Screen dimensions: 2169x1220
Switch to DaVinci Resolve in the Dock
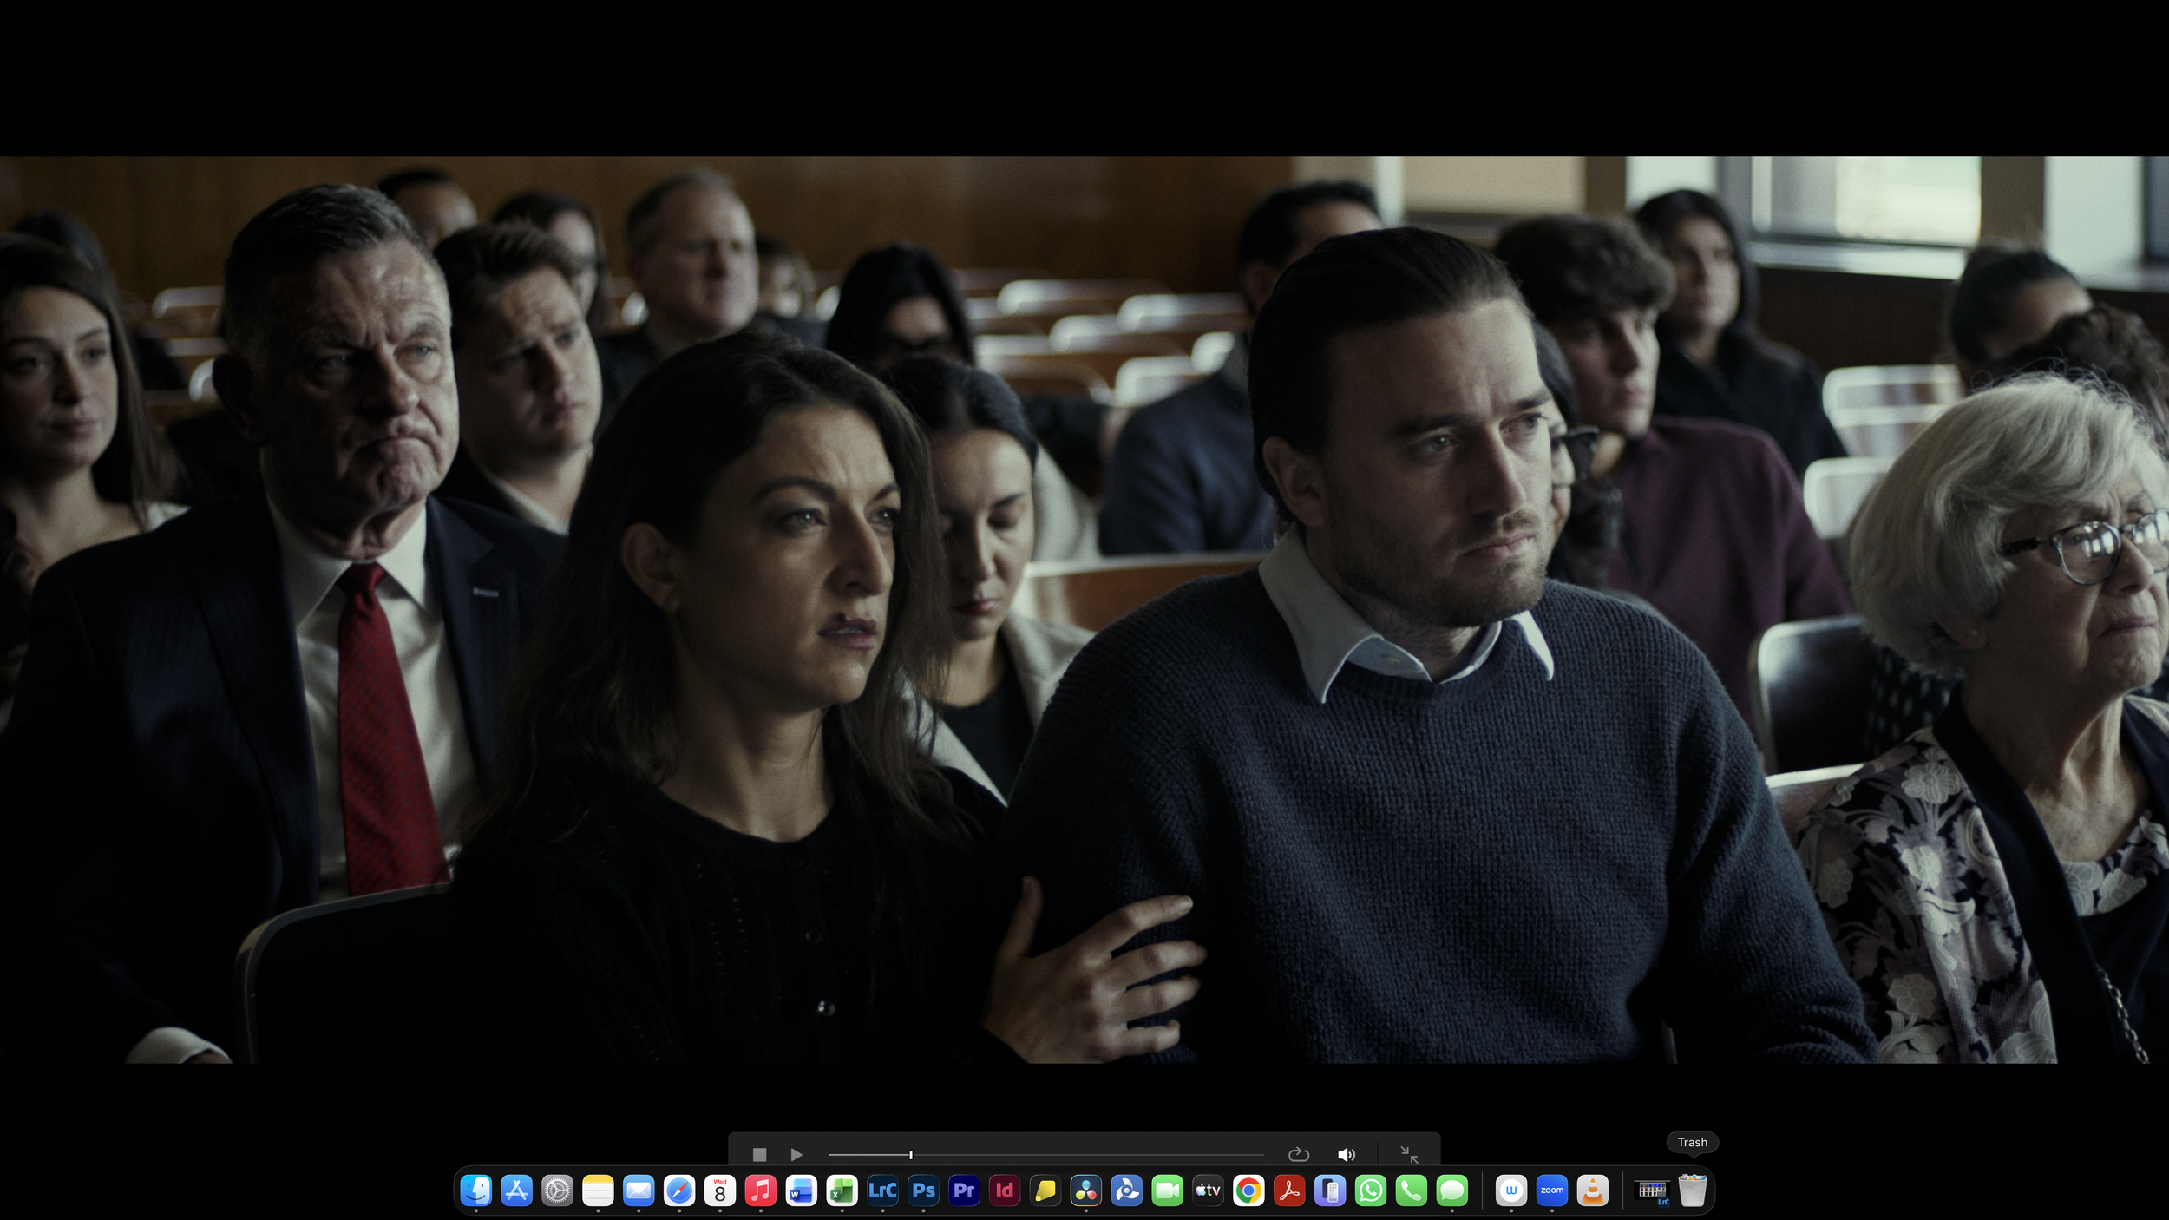click(1086, 1190)
